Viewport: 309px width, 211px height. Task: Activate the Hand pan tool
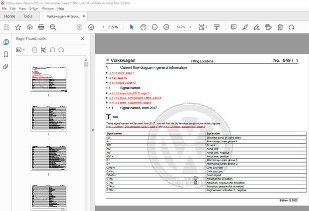pyautogui.click(x=143, y=27)
